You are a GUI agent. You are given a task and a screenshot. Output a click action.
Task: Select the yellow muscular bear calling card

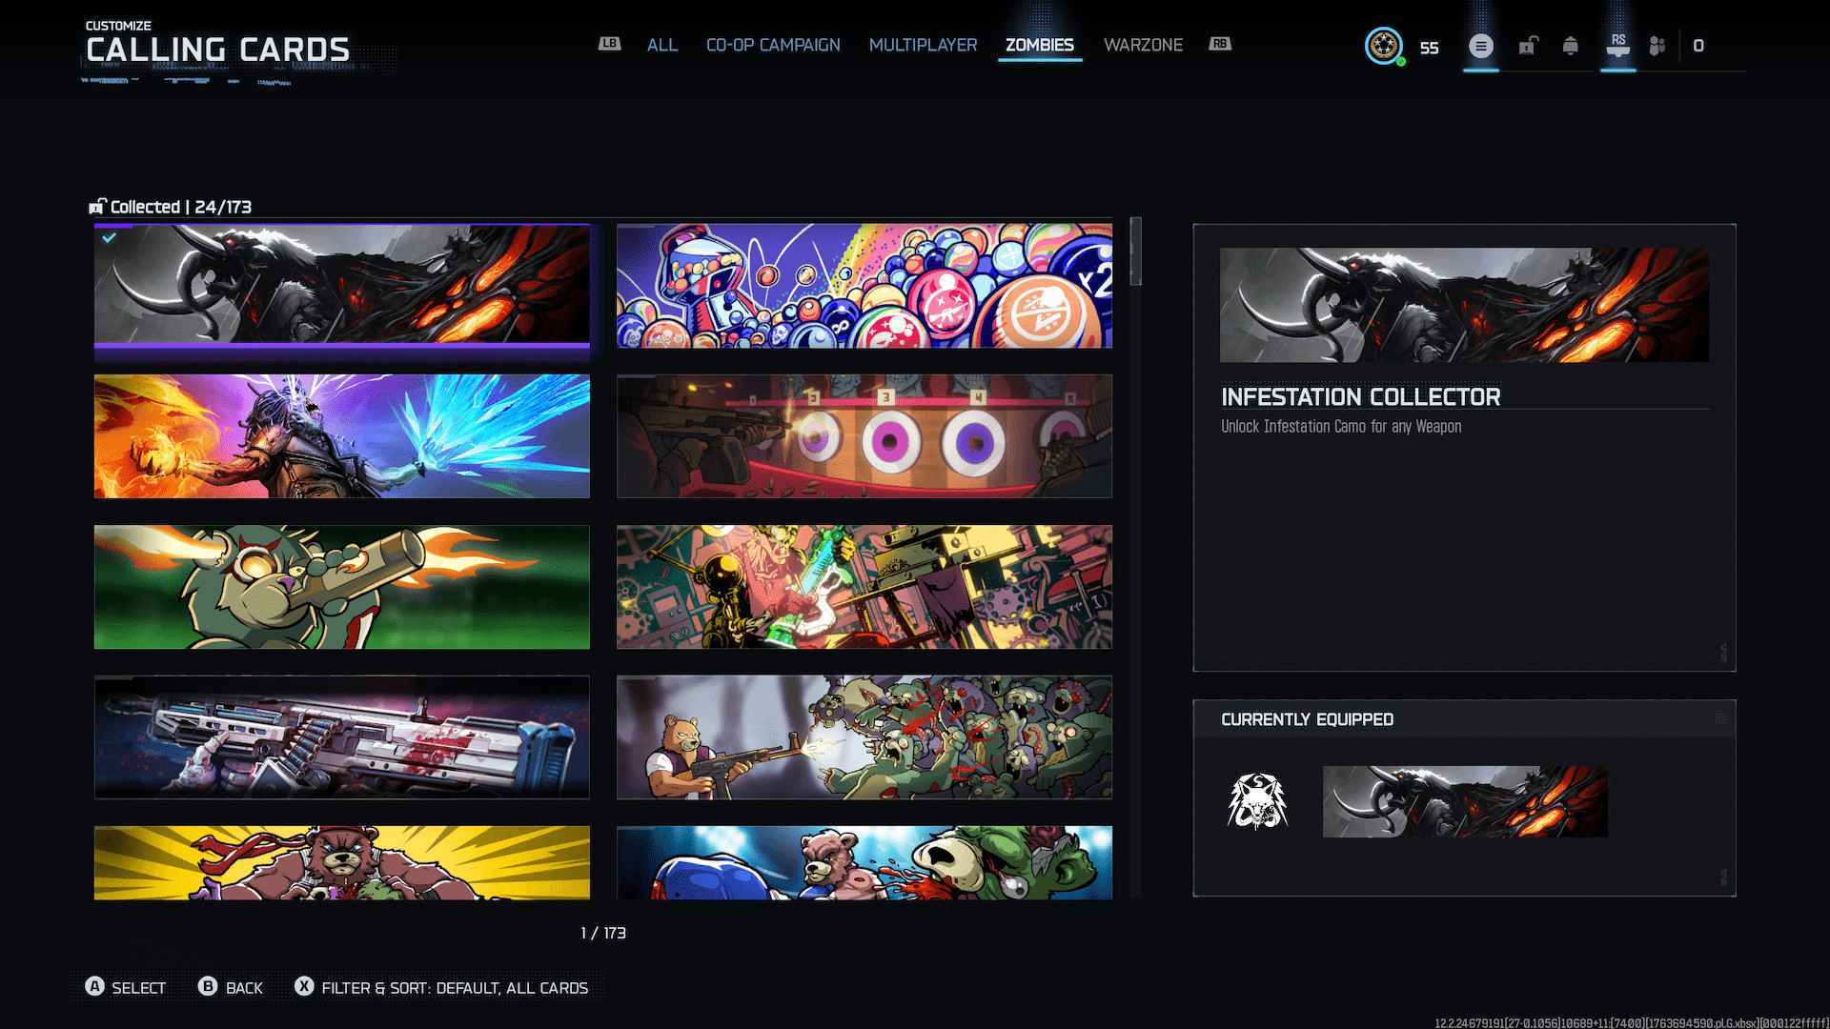[x=342, y=862]
